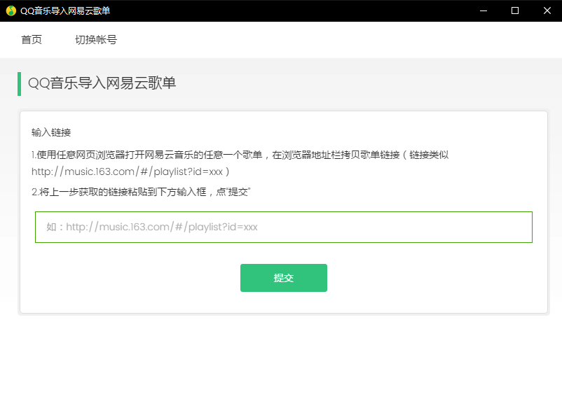This screenshot has width=562, height=406.
Task: Submit the link with 提交 button
Action: click(284, 278)
